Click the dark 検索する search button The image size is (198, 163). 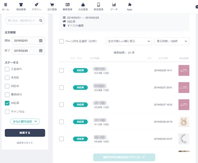pyautogui.click(x=25, y=133)
